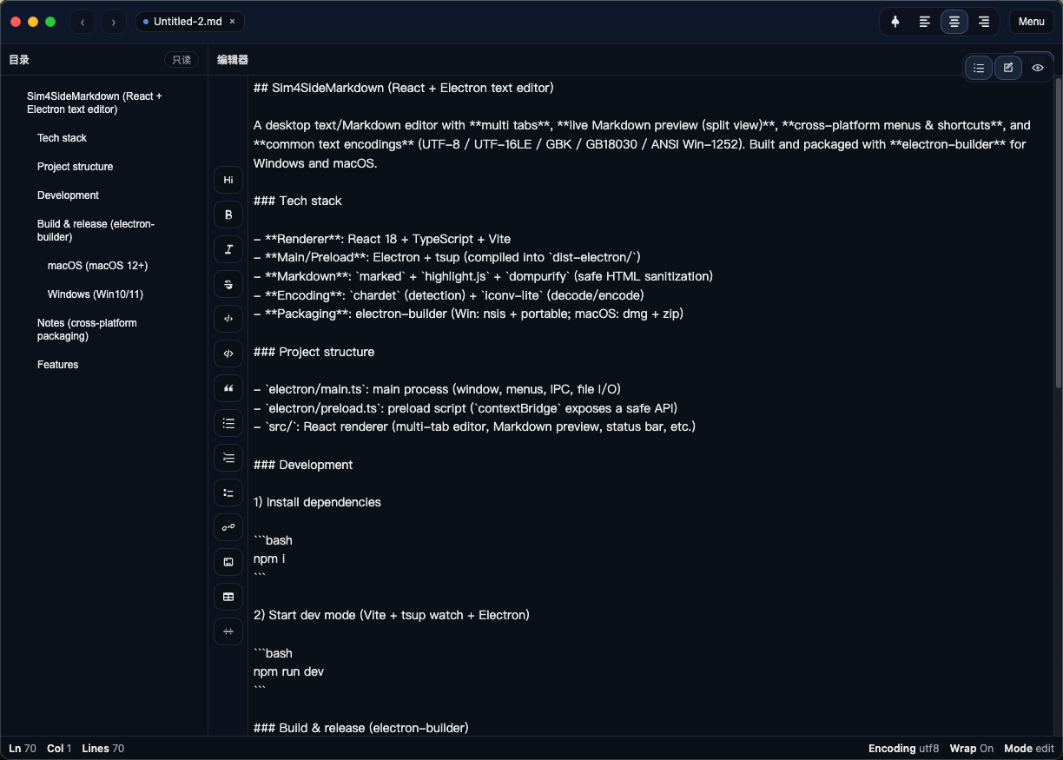This screenshot has height=760, width=1063.
Task: Click the '### Tech stack' line in editor
Action: click(298, 201)
